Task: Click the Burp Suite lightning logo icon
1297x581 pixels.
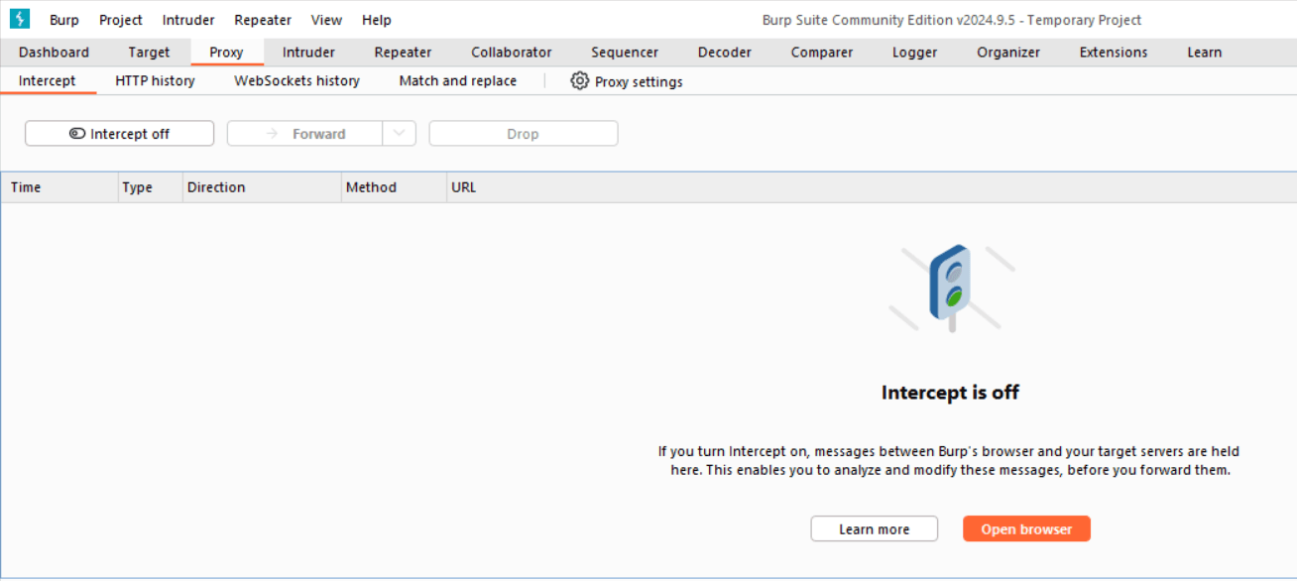Action: 20,19
